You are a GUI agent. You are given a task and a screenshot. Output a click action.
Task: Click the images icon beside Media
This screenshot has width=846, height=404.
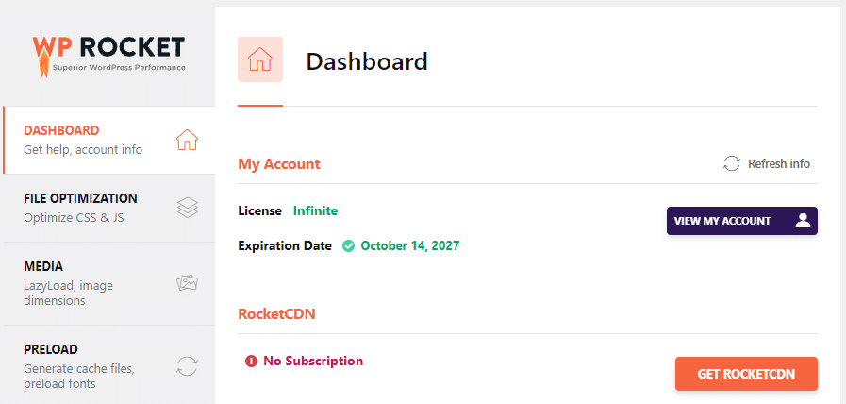[x=187, y=282]
